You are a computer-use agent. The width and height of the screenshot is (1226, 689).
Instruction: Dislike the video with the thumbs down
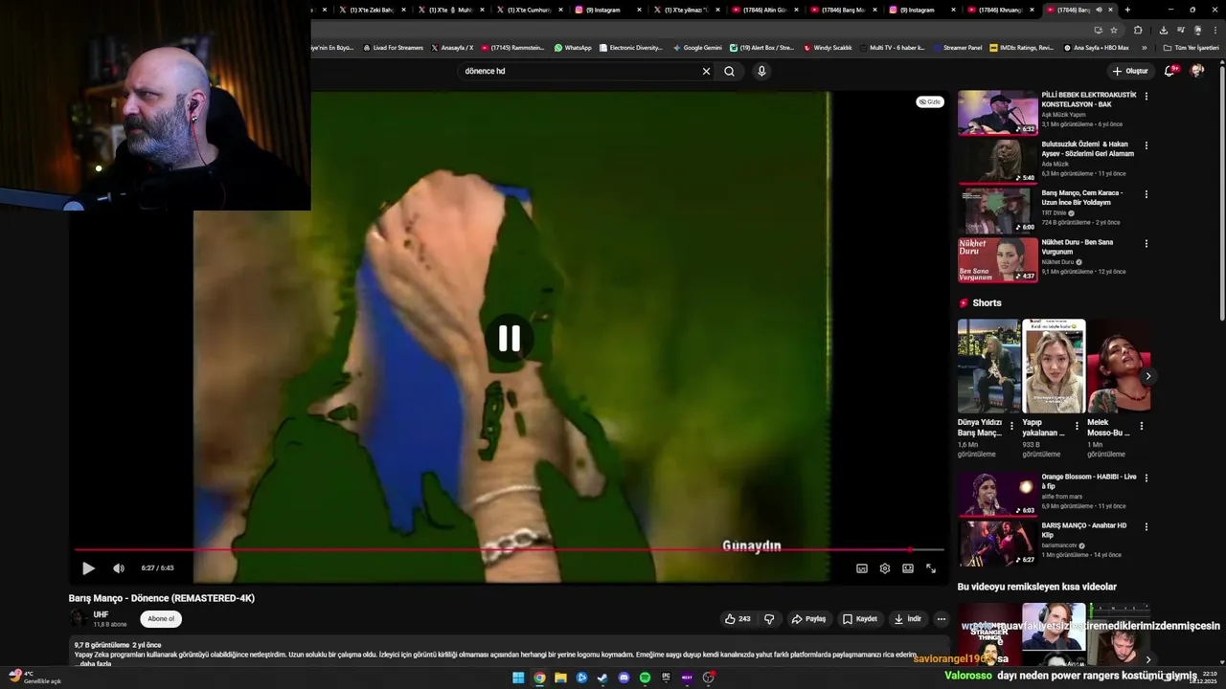769,619
